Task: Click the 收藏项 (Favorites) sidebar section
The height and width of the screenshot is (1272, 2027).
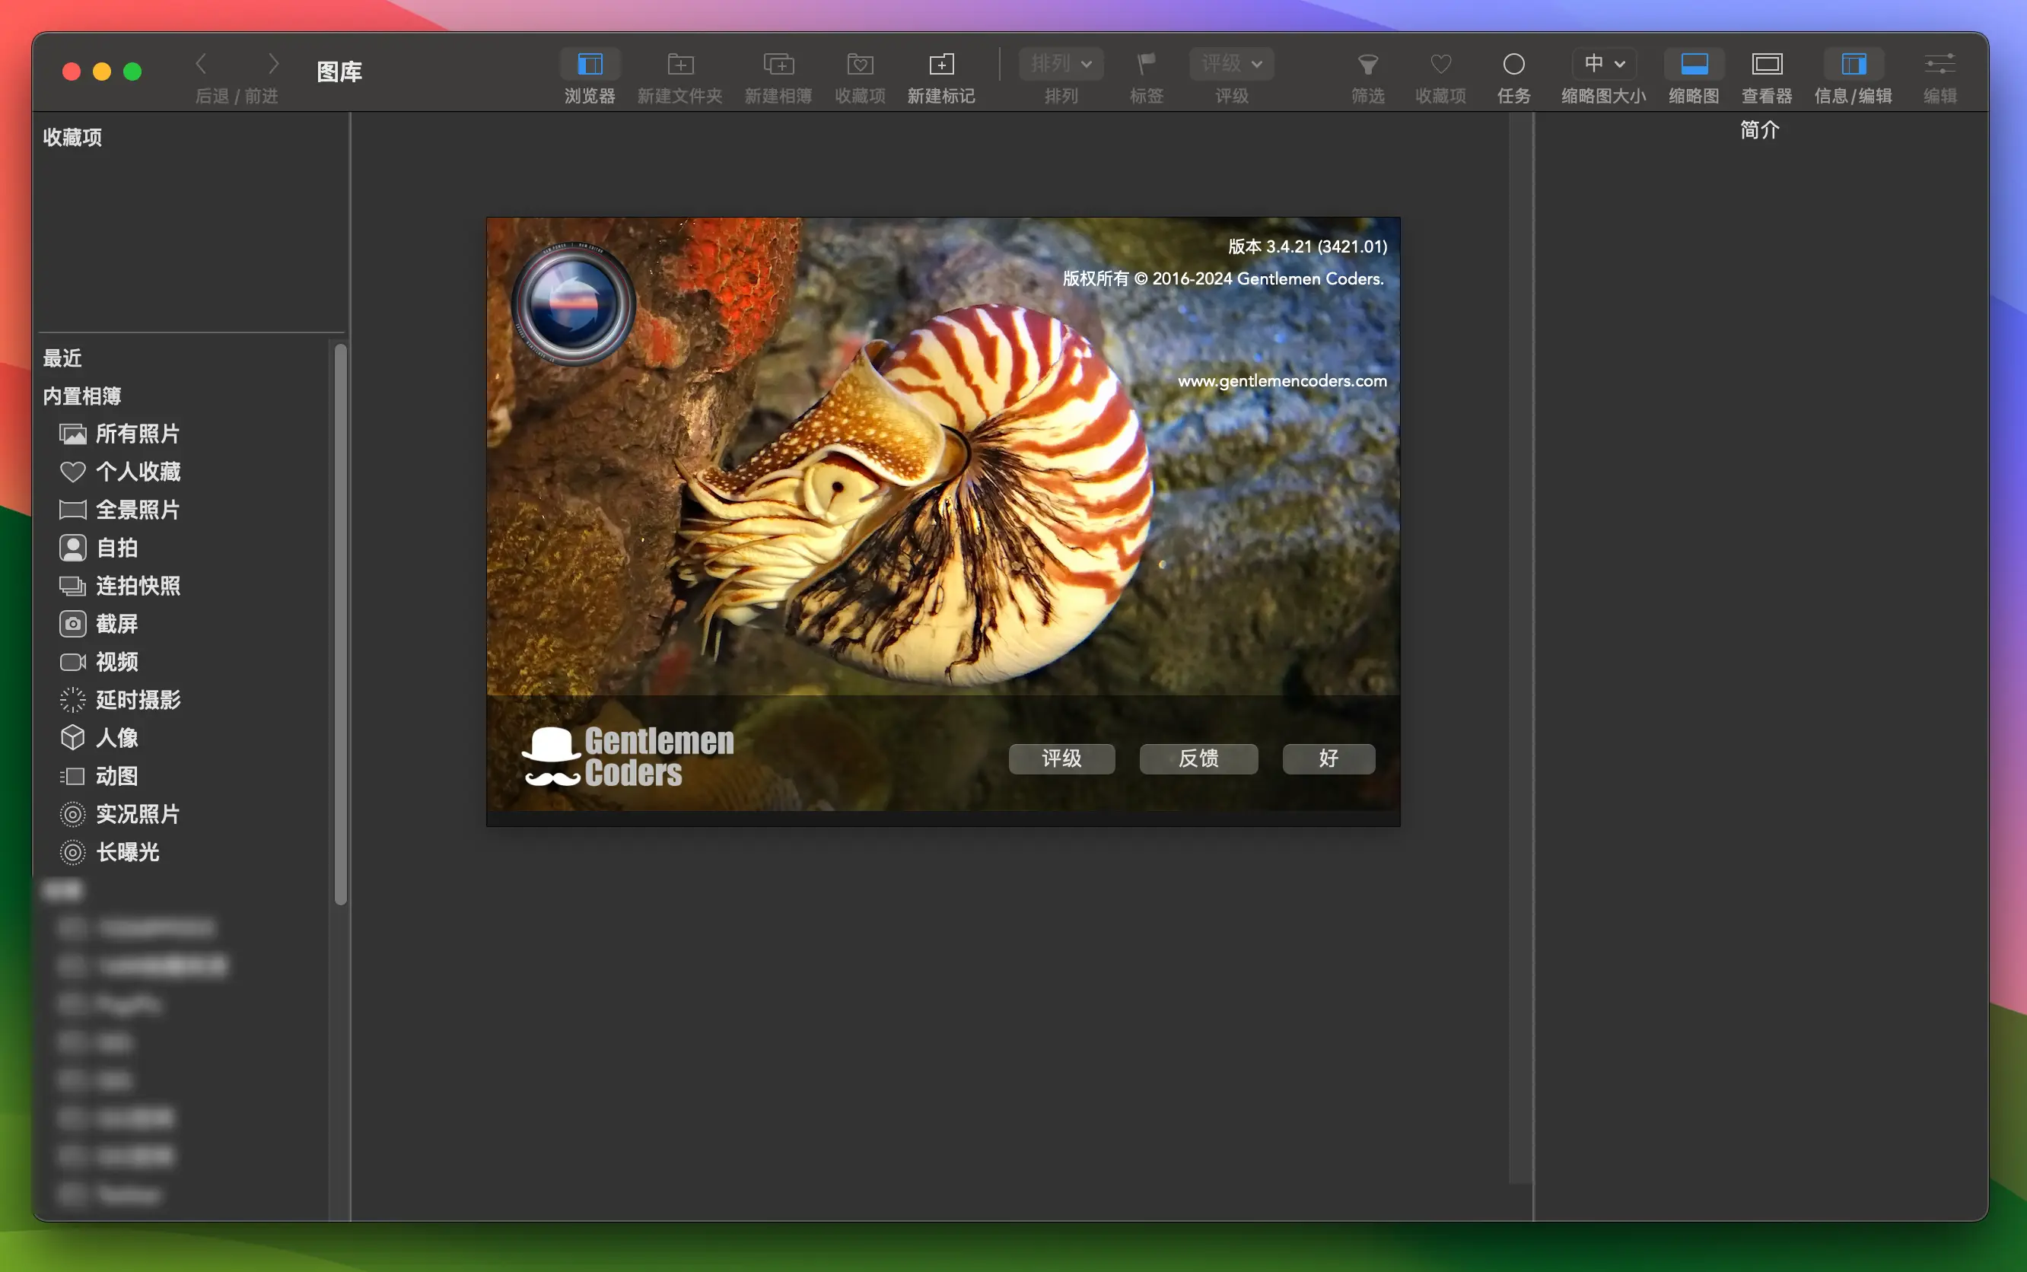Action: pos(72,136)
